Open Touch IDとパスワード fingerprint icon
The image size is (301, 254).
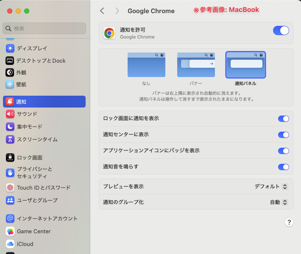pyautogui.click(x=10, y=188)
